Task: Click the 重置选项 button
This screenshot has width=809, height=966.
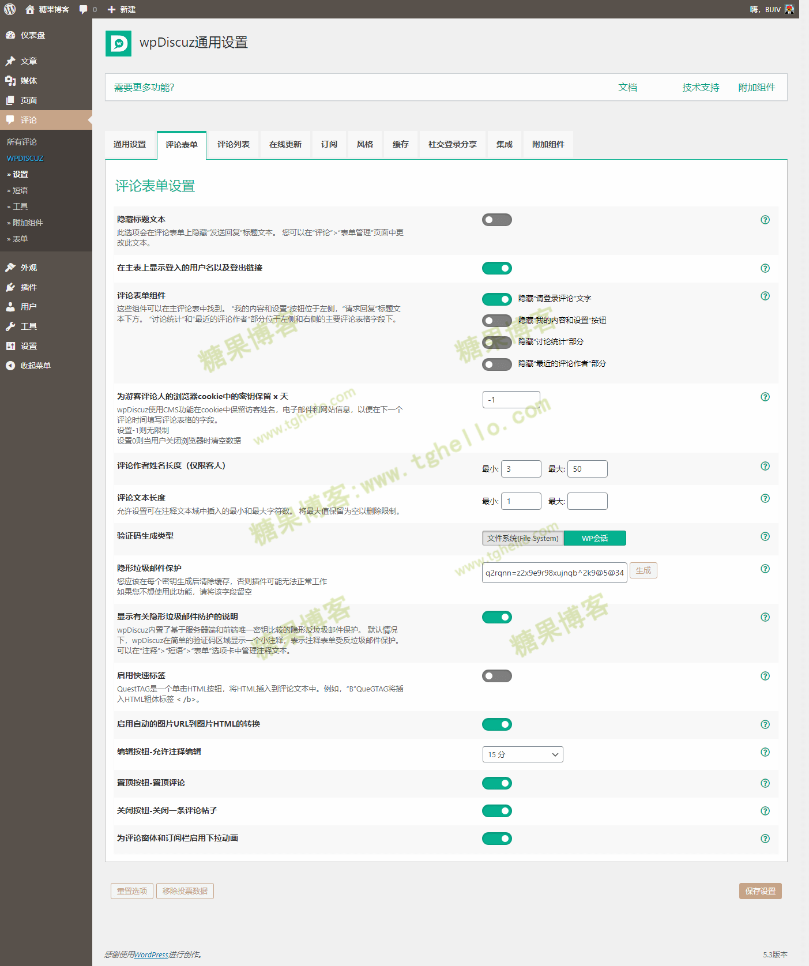Action: [132, 891]
